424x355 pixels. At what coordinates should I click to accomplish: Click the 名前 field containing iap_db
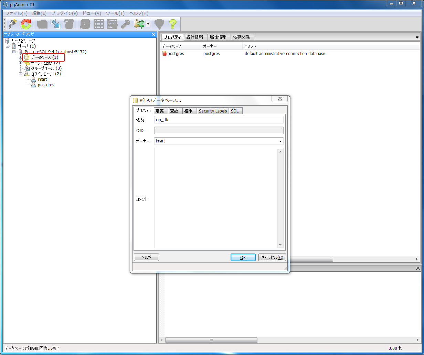tap(219, 120)
